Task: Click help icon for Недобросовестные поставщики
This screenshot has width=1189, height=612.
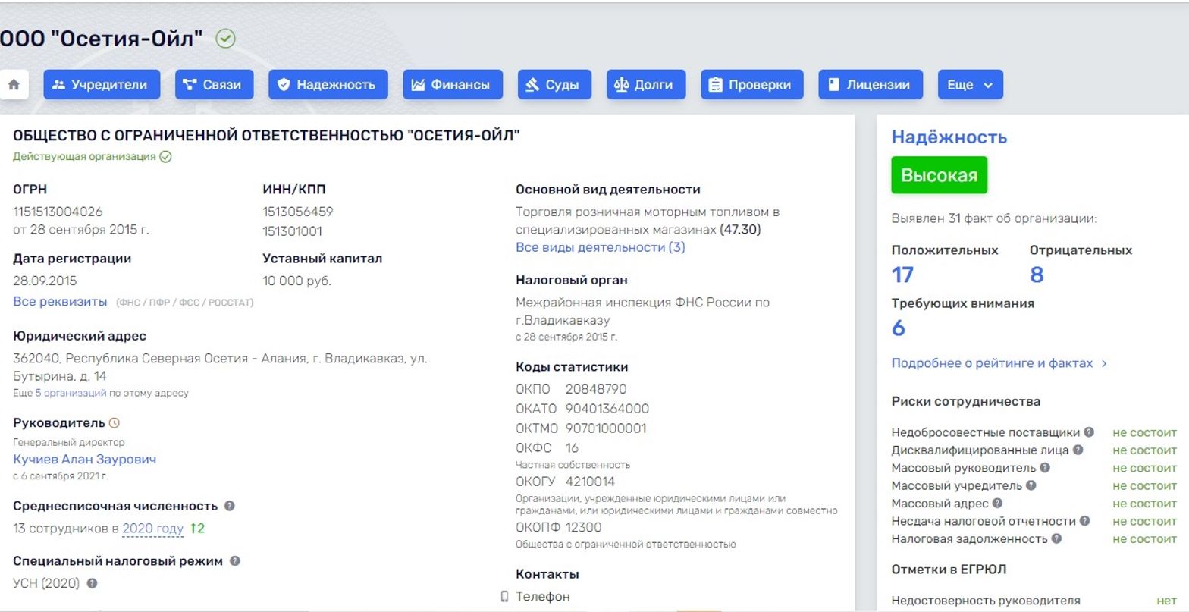Action: click(1089, 432)
